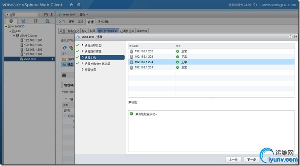300x166 pixels.
Task: Select the 虚拟机存储策略 sub-tab
Action: [108, 31]
